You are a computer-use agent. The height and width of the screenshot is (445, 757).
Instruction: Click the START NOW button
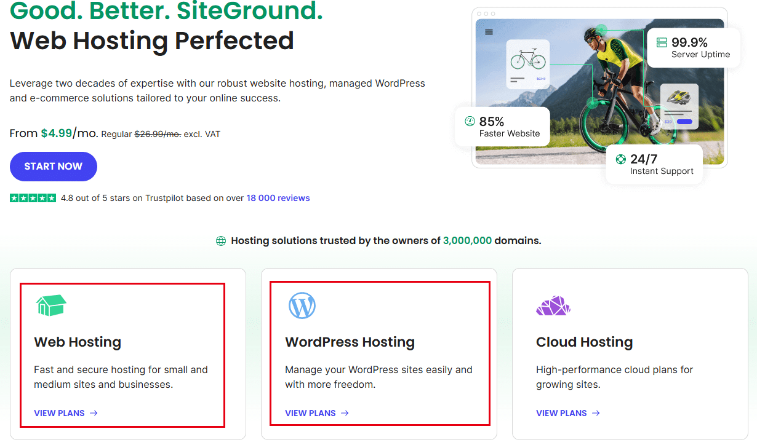(x=53, y=166)
